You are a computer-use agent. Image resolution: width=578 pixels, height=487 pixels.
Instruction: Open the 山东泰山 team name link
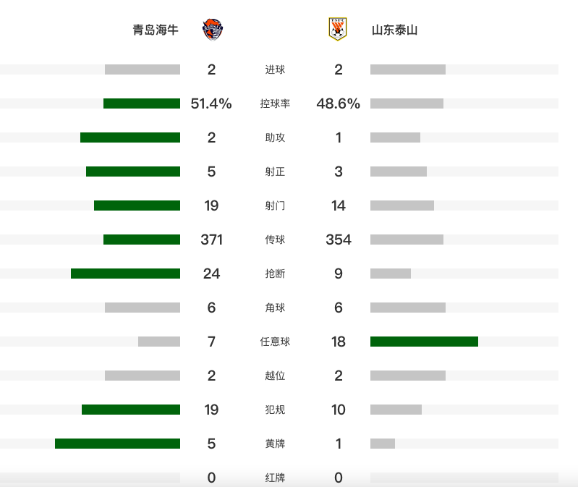pyautogui.click(x=394, y=30)
